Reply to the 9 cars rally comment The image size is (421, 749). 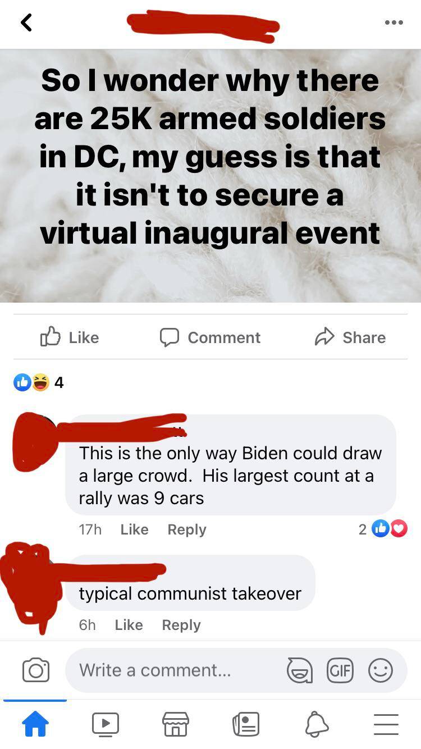pyautogui.click(x=187, y=529)
